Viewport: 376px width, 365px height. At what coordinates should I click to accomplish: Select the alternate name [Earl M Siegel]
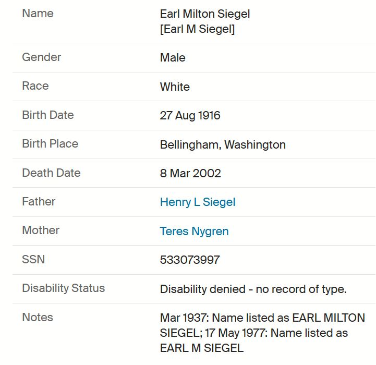tap(197, 29)
